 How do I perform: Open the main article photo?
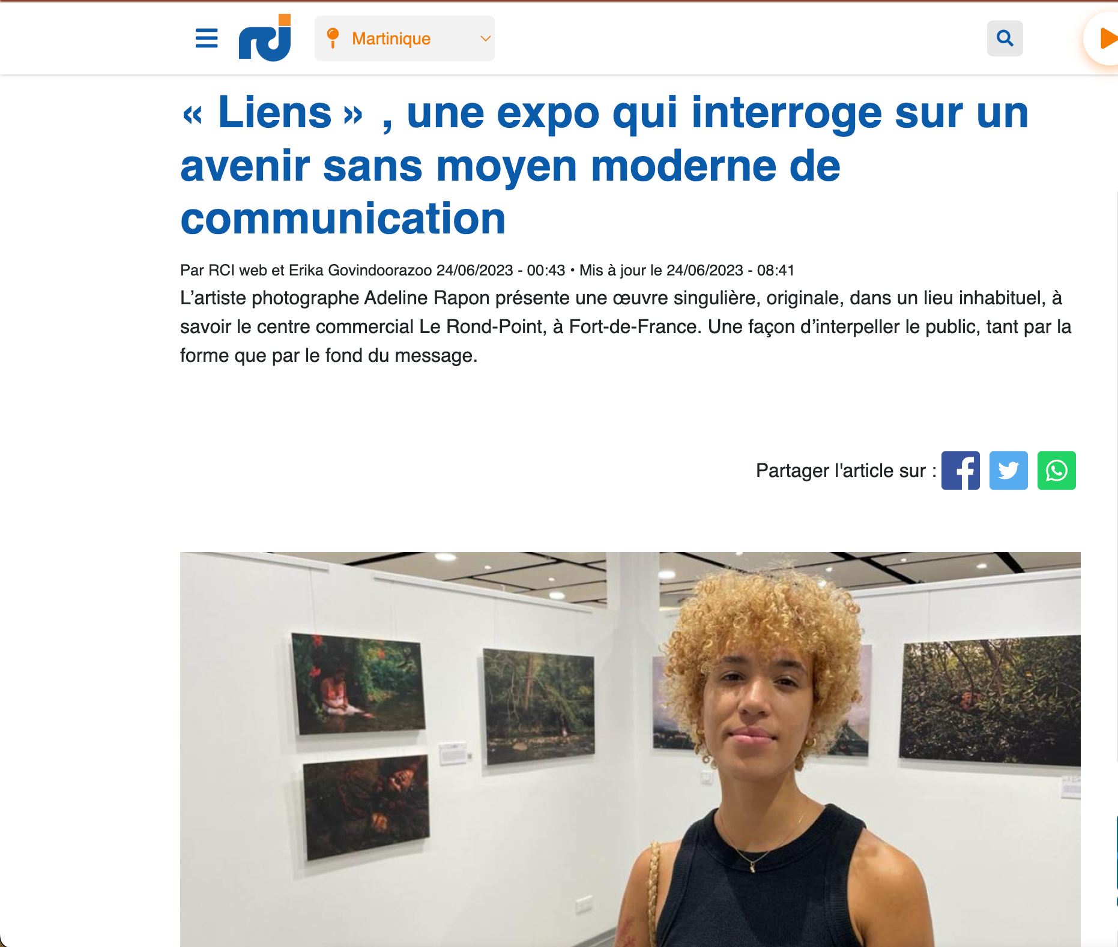point(630,749)
